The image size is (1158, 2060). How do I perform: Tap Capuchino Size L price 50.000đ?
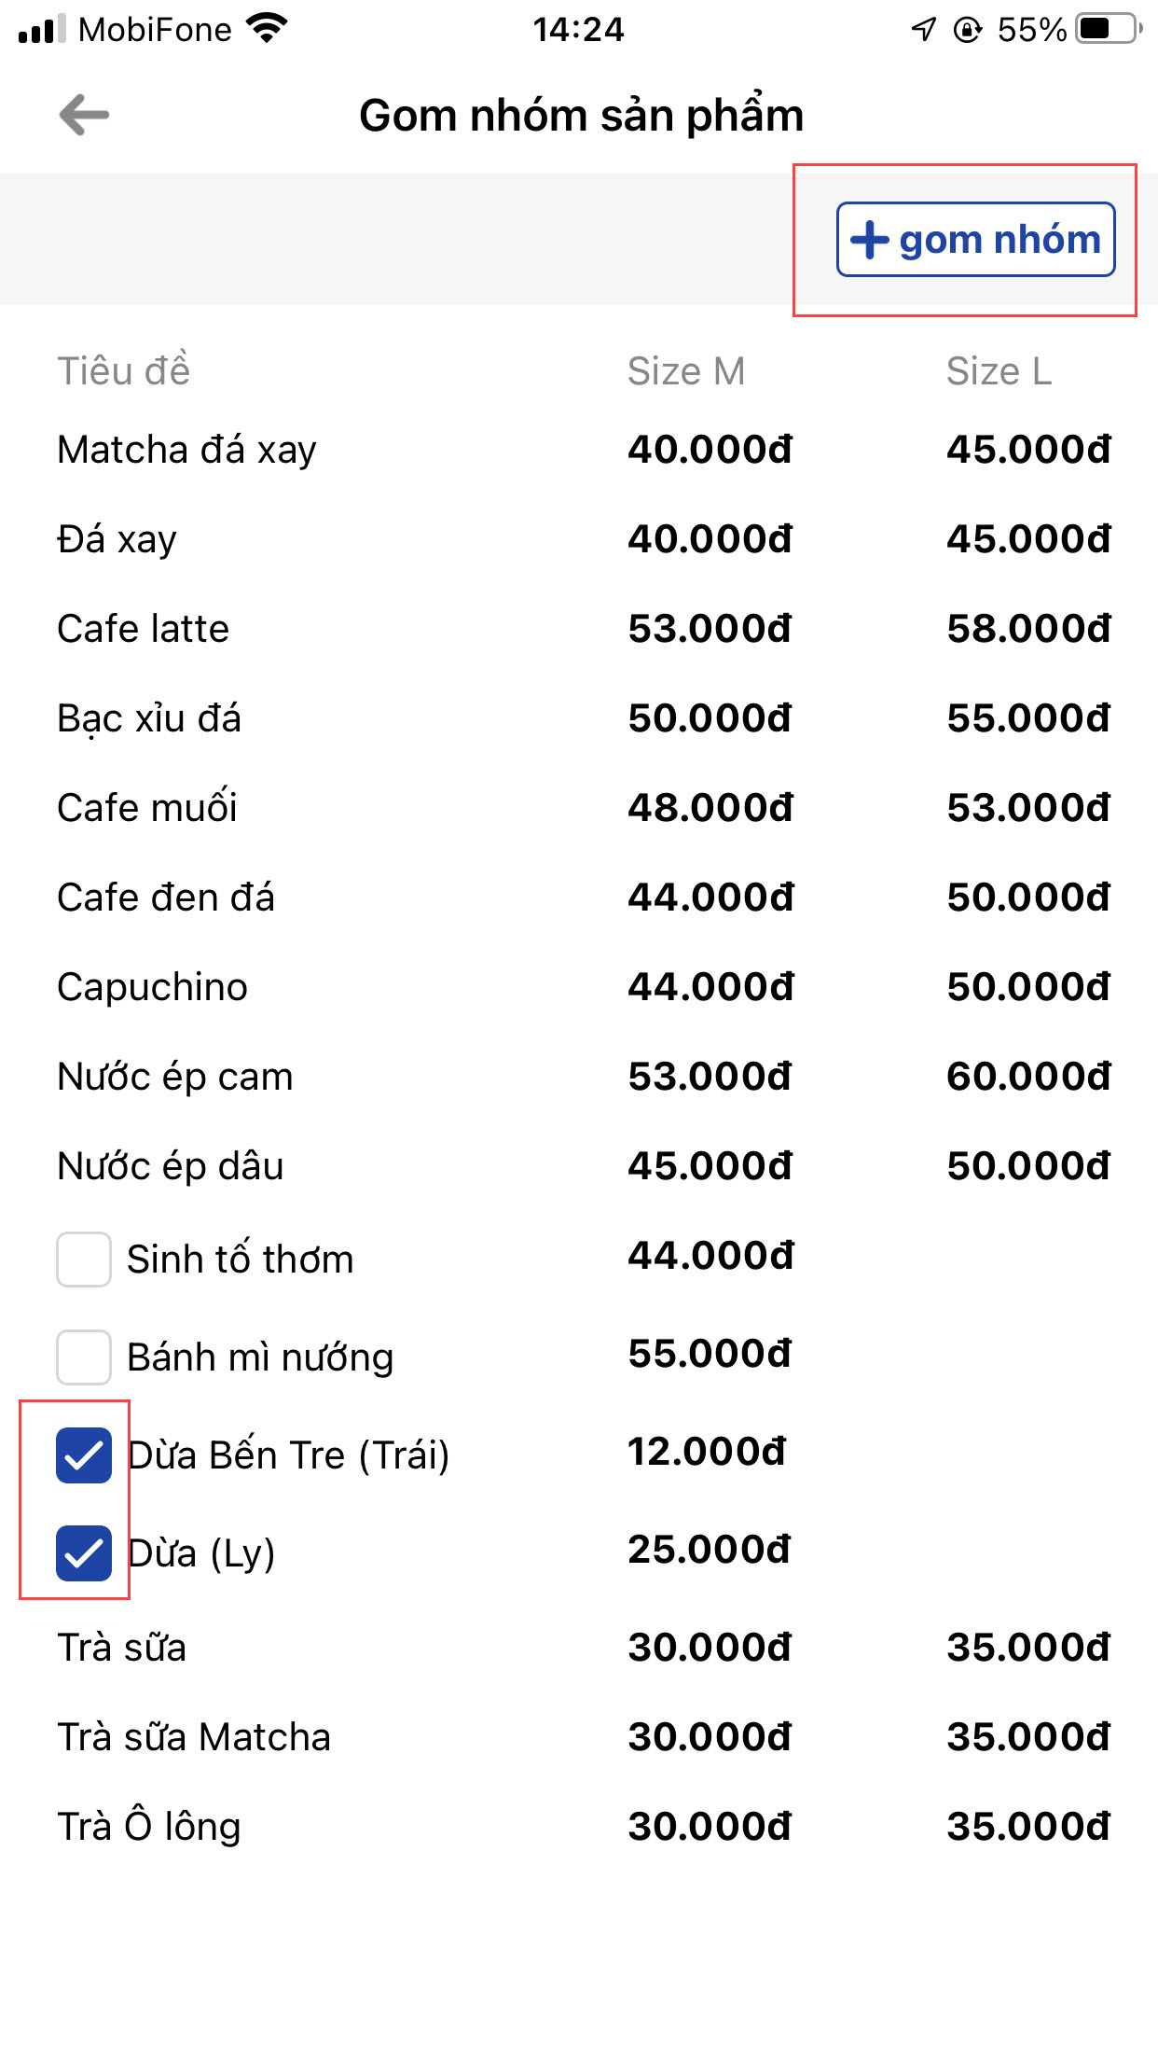coord(1028,987)
